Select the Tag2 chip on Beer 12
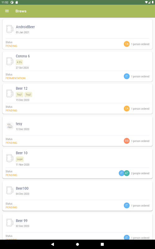Image resolution: width=155 pixels, height=249 pixels. point(28,95)
